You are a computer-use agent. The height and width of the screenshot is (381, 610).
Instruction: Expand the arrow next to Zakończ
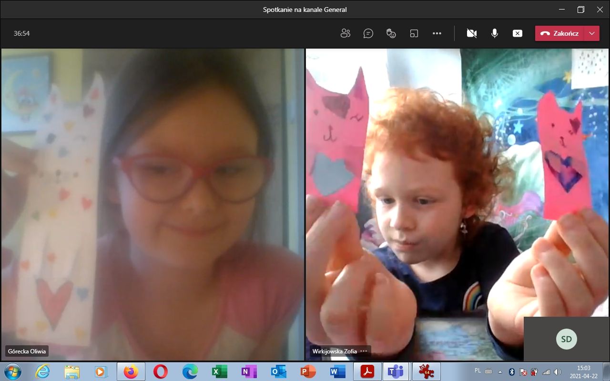coord(592,33)
